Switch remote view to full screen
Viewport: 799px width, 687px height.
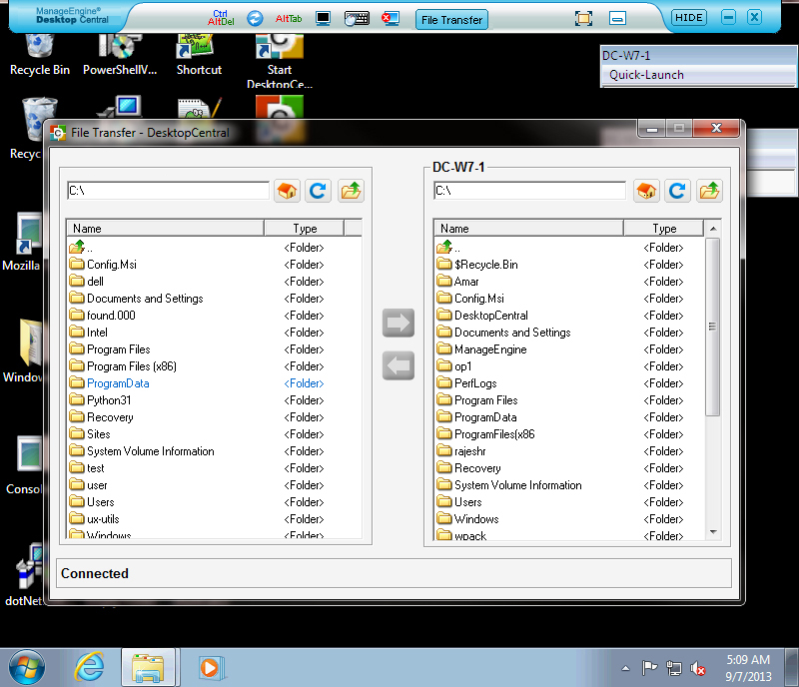[583, 19]
